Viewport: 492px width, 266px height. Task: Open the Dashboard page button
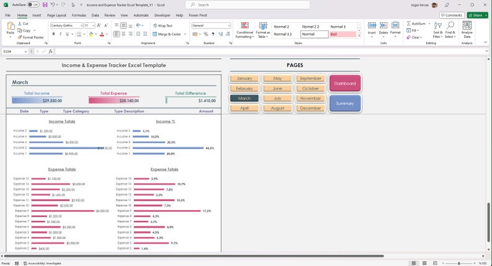345,84
